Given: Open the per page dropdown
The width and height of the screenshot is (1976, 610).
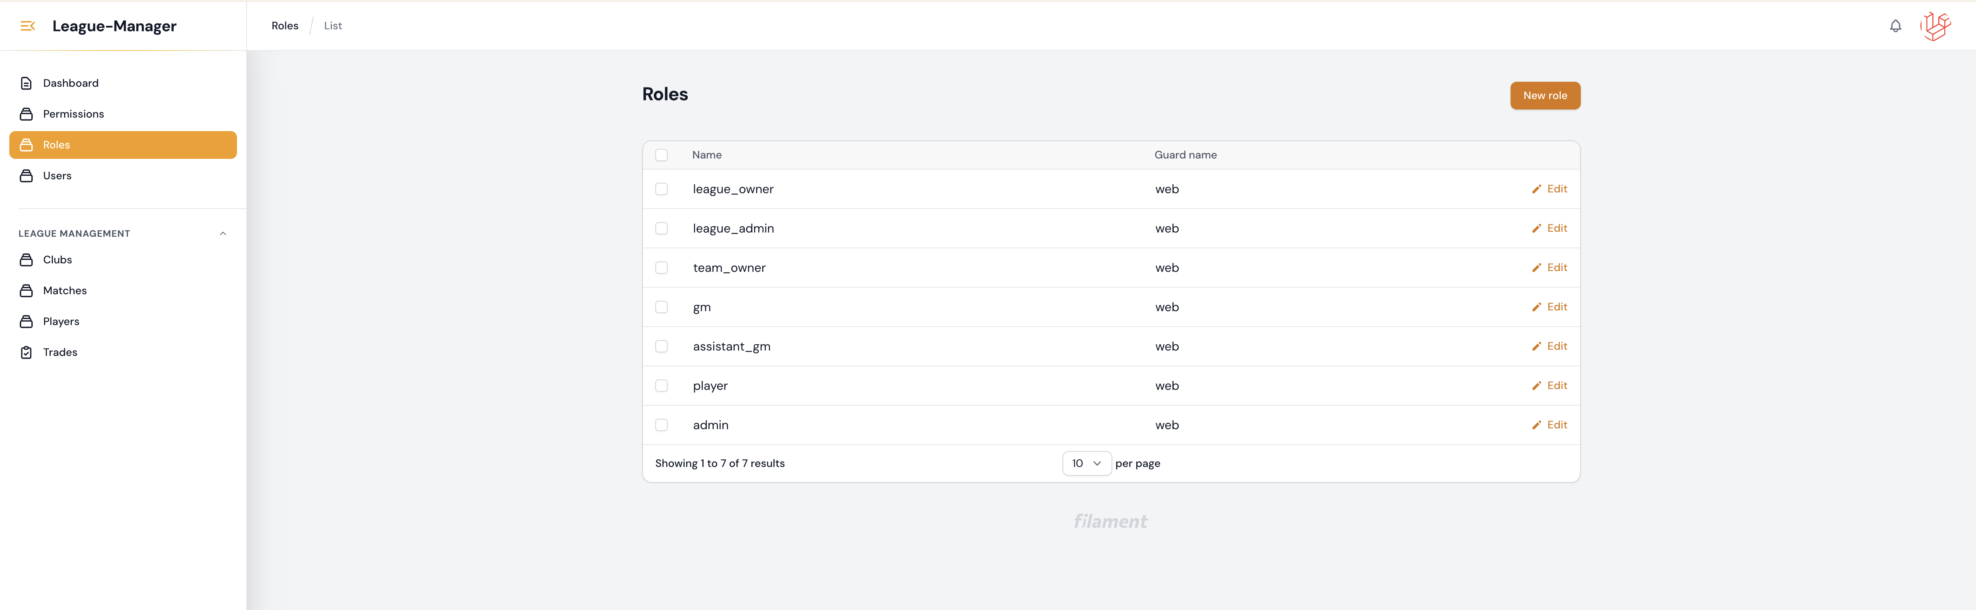Looking at the screenshot, I should (1085, 463).
